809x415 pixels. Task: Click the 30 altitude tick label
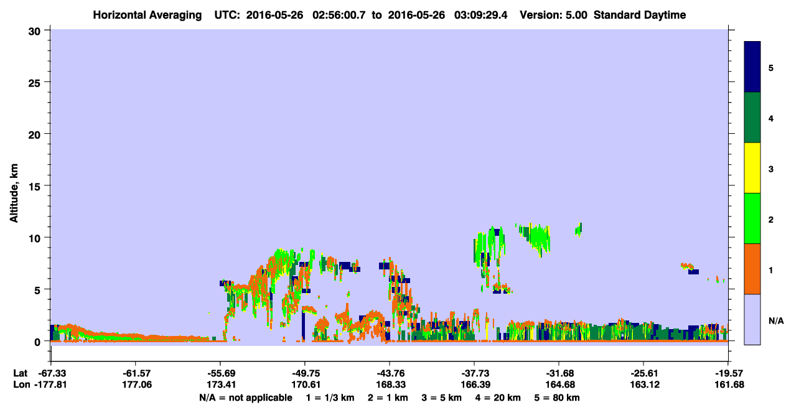(35, 30)
